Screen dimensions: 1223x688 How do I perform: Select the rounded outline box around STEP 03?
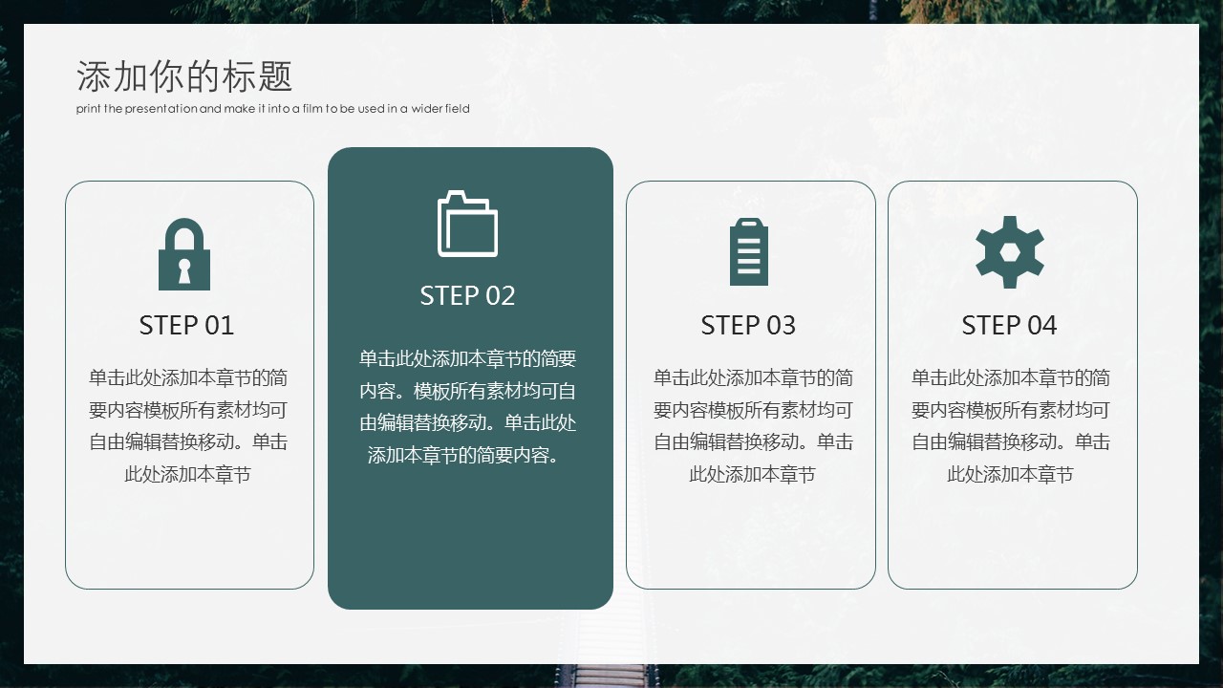(x=750, y=545)
